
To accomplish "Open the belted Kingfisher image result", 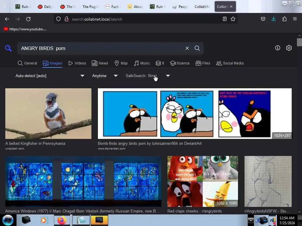I will 48,114.
